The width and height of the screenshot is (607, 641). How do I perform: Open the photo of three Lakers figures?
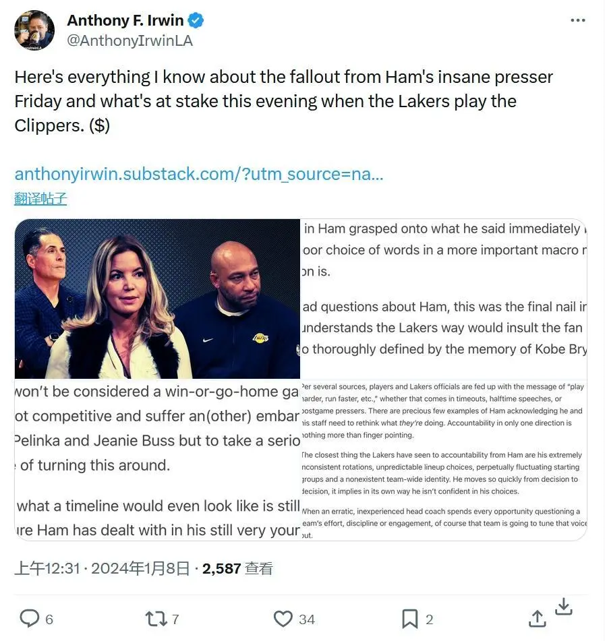click(157, 299)
